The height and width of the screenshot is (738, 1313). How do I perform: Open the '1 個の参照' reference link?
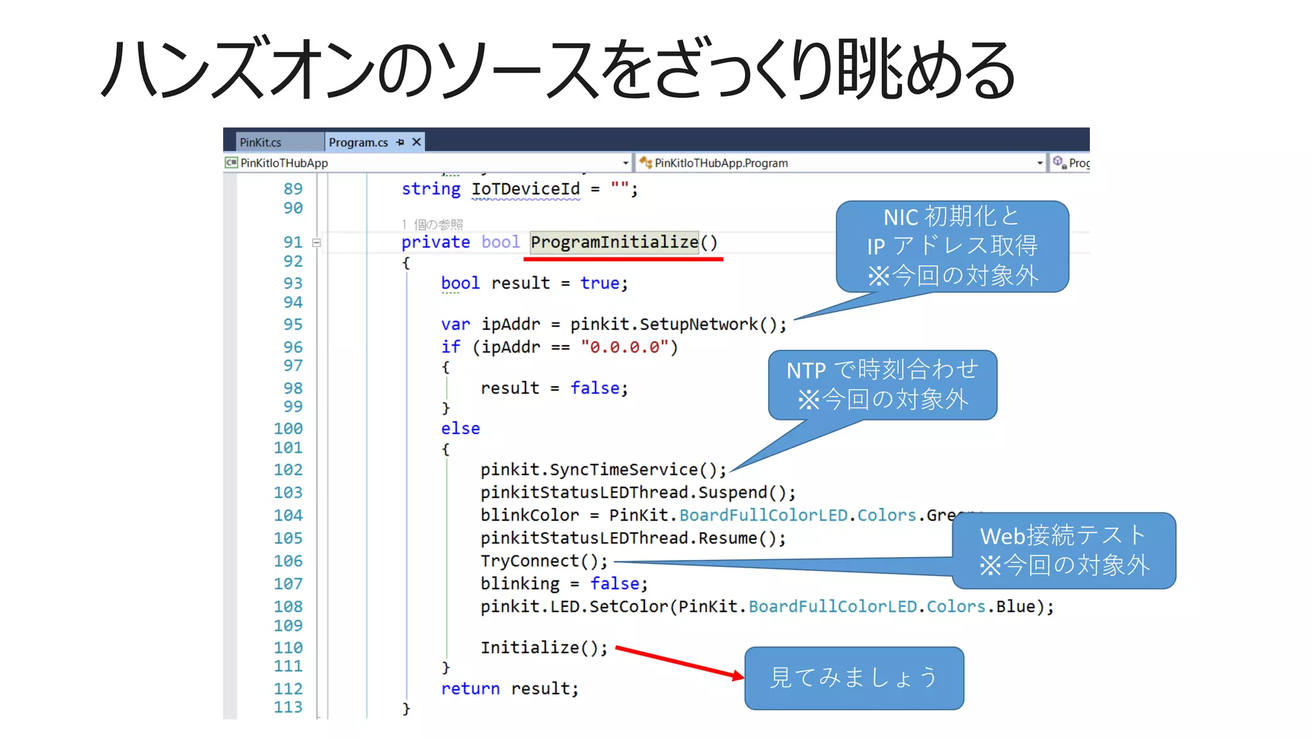tap(432, 224)
